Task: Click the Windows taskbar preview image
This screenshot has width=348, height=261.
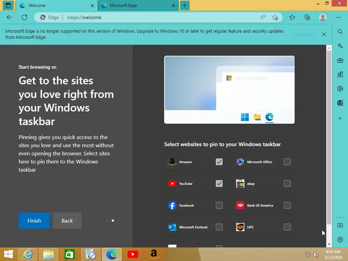Action: [229, 90]
